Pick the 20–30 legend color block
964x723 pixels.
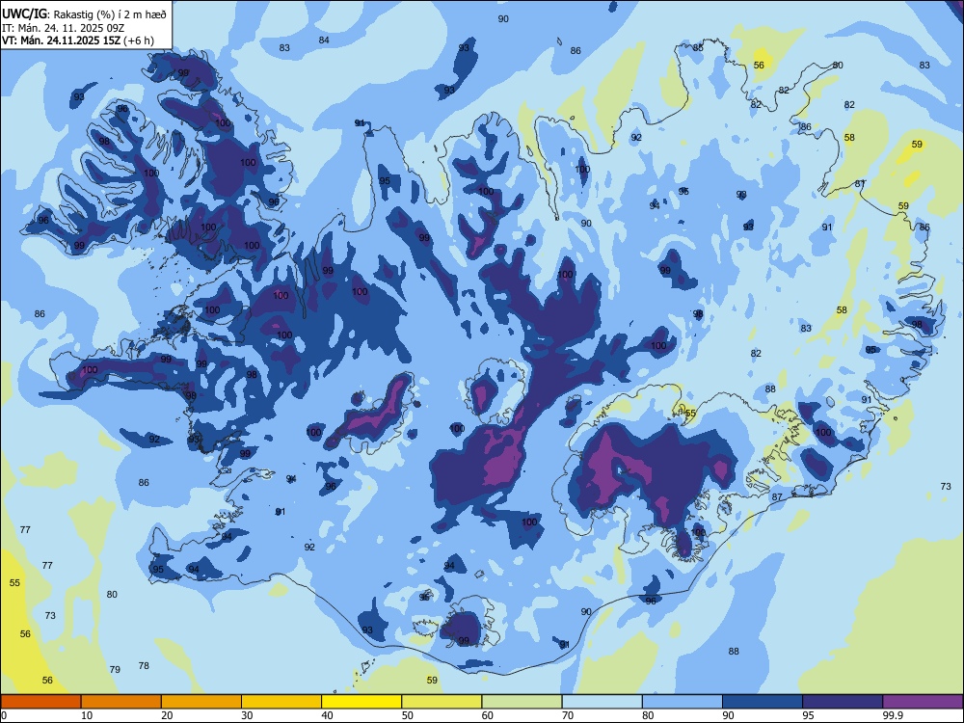point(201,702)
